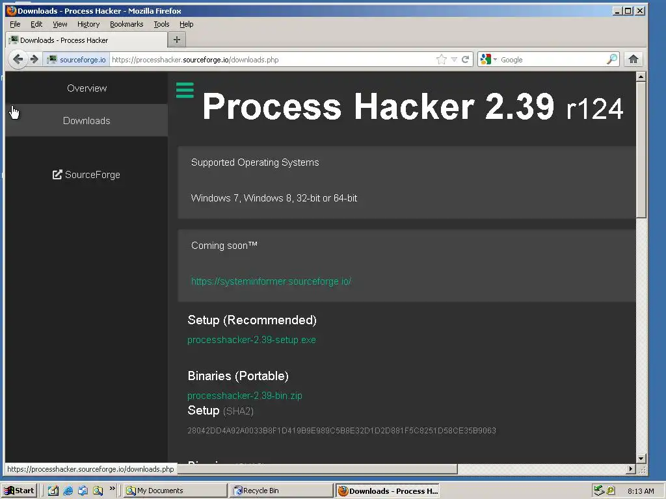Select the Downloads - Process Hacker tab
The width and height of the screenshot is (666, 499).
87,40
